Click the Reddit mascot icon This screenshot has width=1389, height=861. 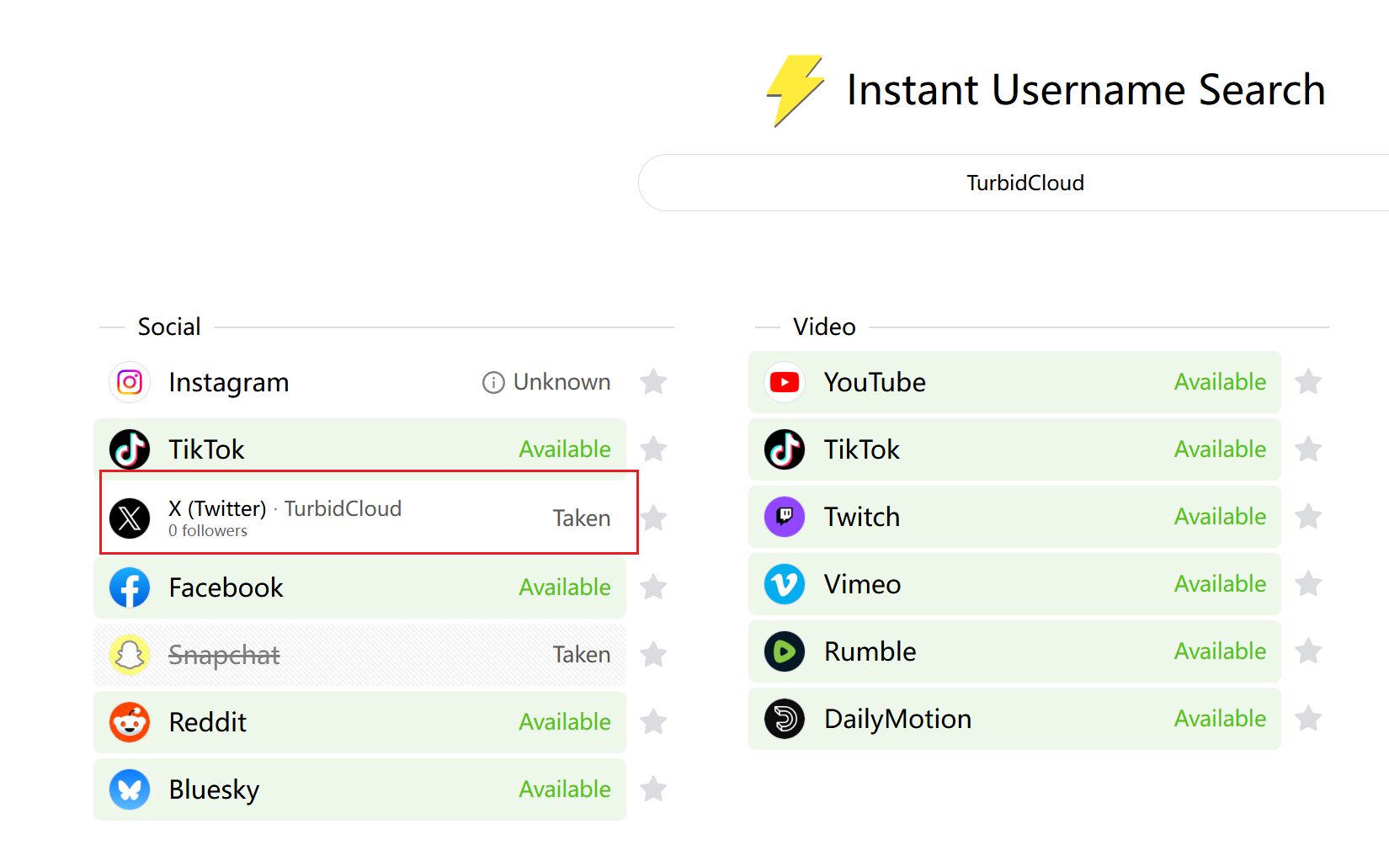[130, 722]
